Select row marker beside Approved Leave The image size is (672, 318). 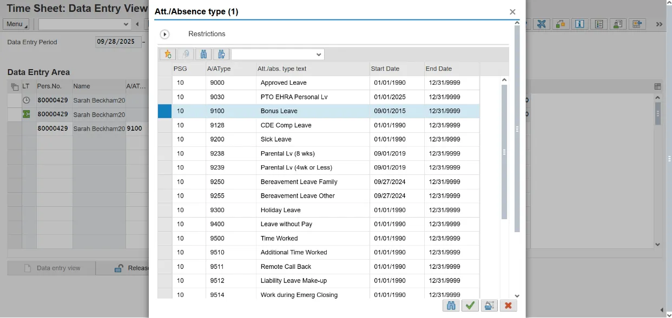[x=164, y=83]
